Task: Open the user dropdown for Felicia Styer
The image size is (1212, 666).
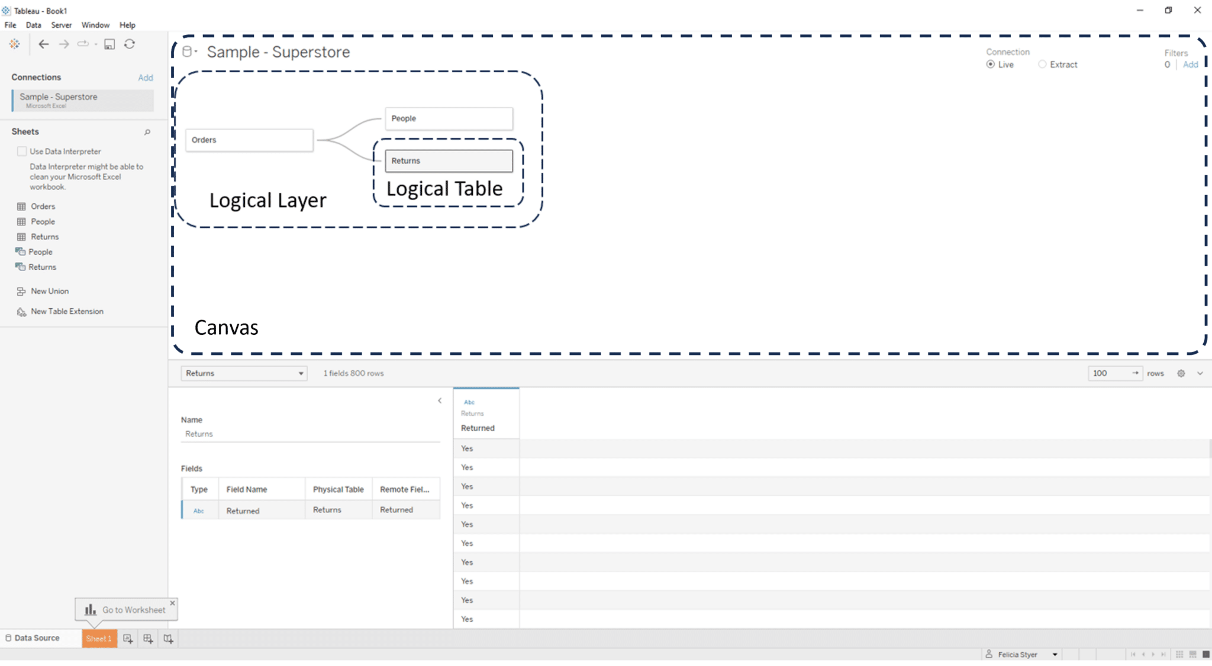Action: [1055, 654]
